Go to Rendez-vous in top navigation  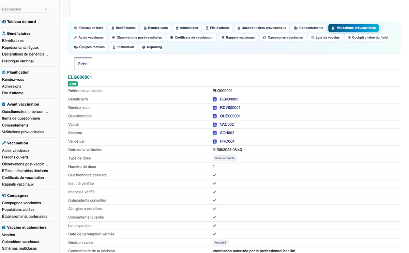tap(156, 28)
